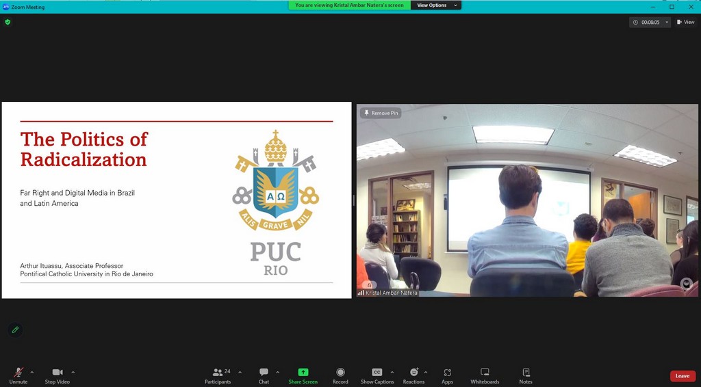The image size is (701, 387).
Task: Open the View layout menu
Action: point(685,22)
